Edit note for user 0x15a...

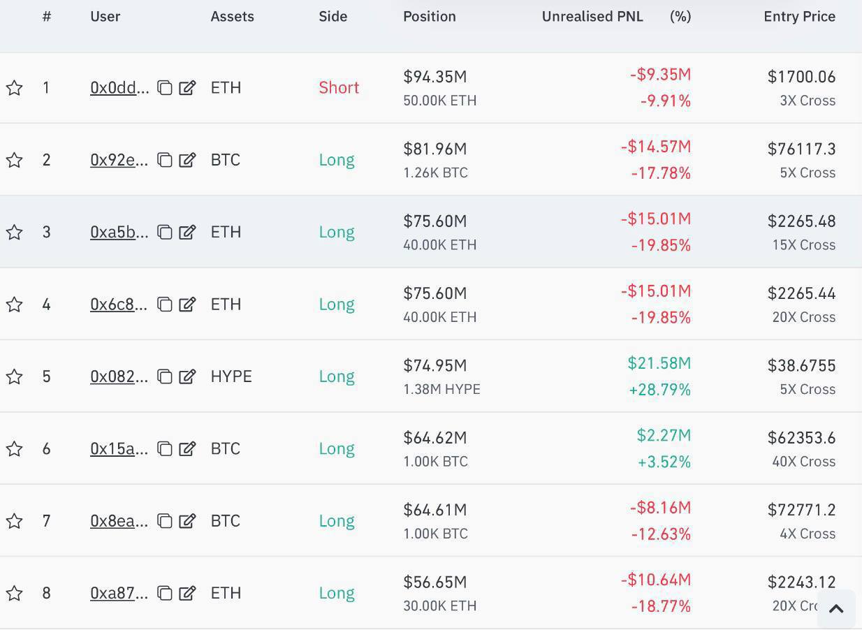coord(187,448)
